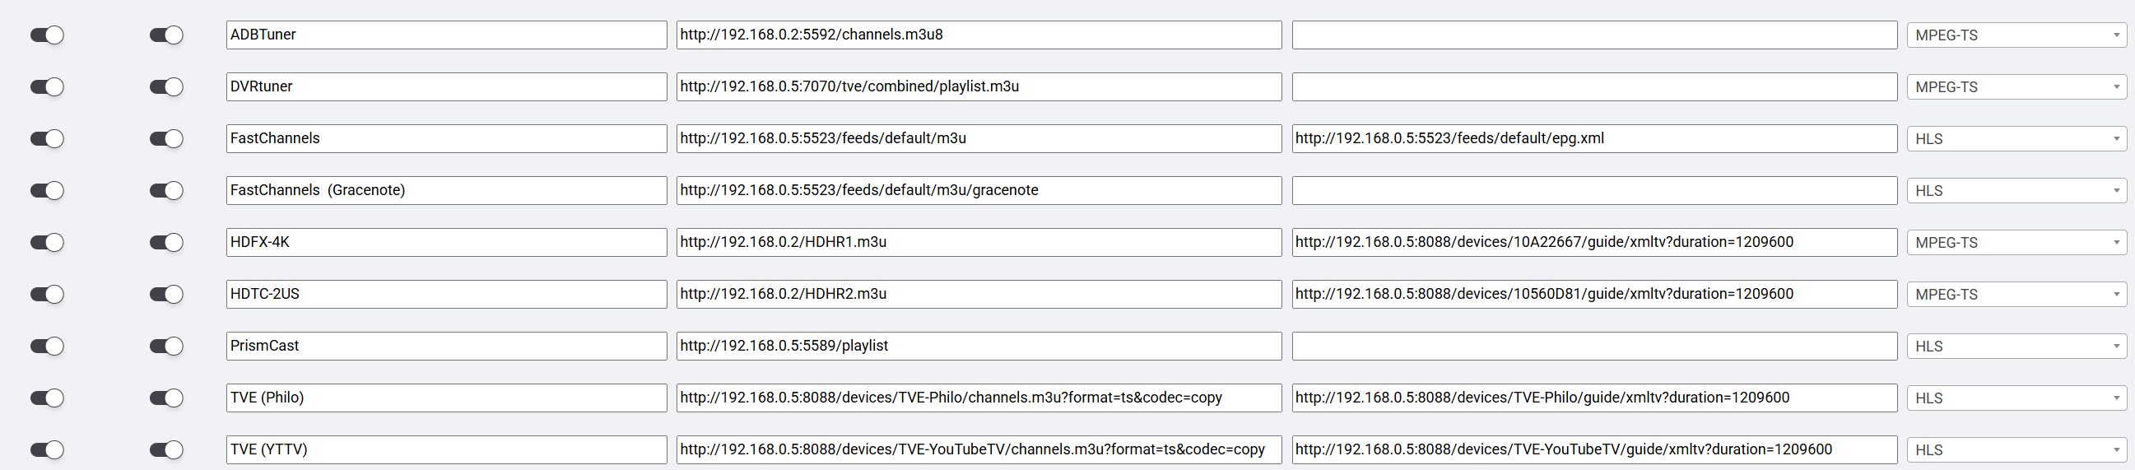Screen dimensions: 2135x470
Task: Toggle the leftmost switch in the FastChannels (Gracenote) row
Action: pos(47,191)
